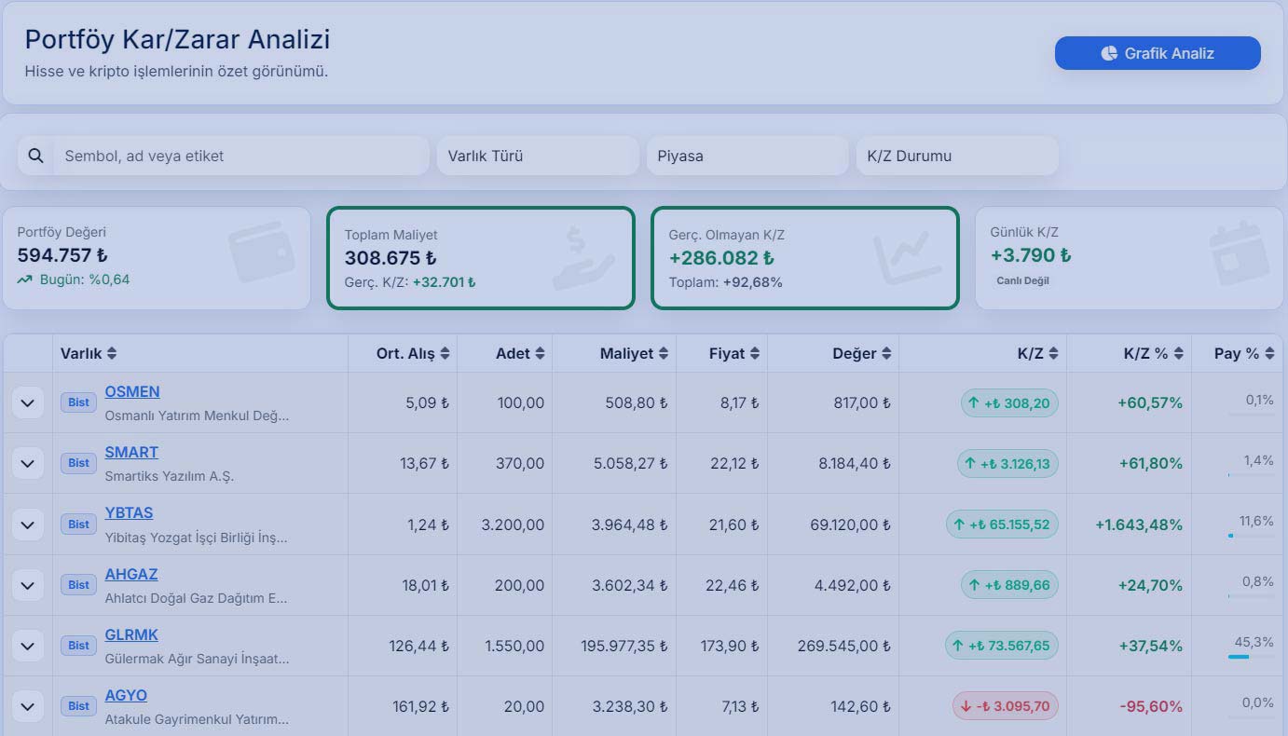Screen dimensions: 1288x736
Task: Click the 1,4% share bar for SMART
Action: (1251, 475)
